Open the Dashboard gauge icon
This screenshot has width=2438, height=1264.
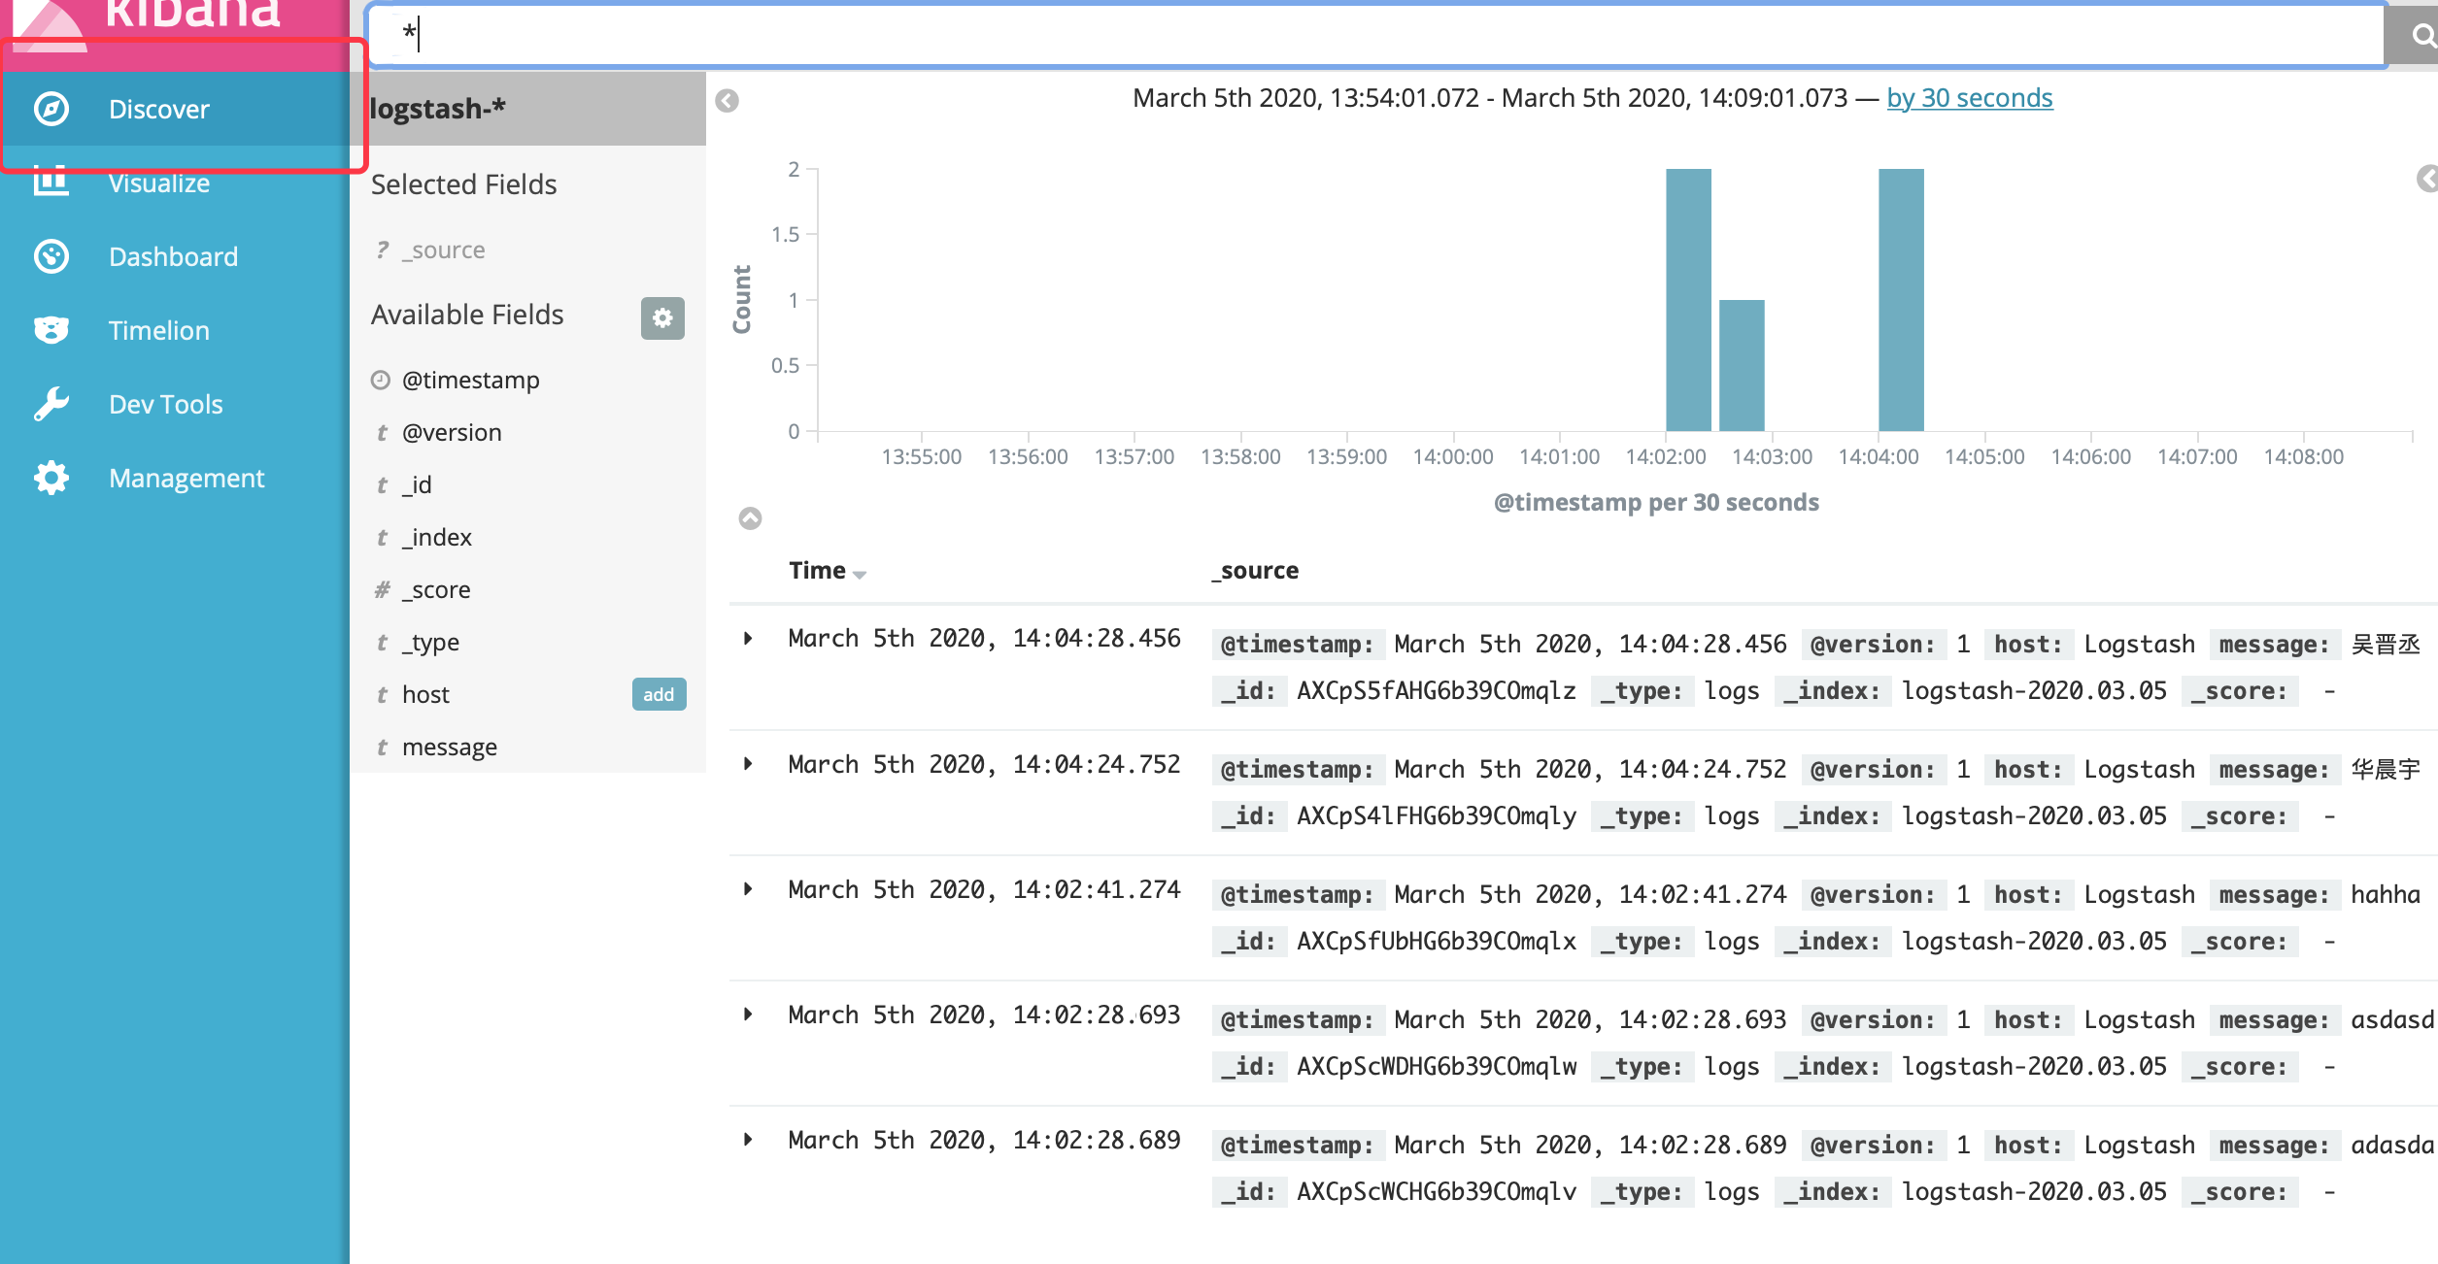pos(51,256)
